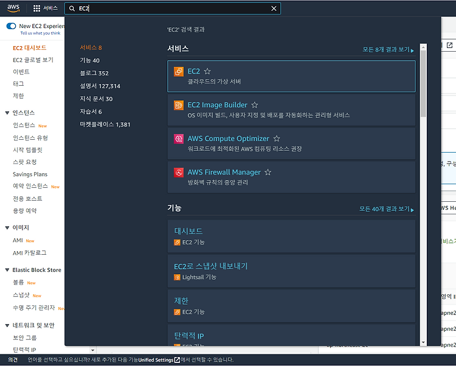The image size is (456, 366).
Task: Collapse the 네트워크 및 보안 section
Action: tap(7, 325)
